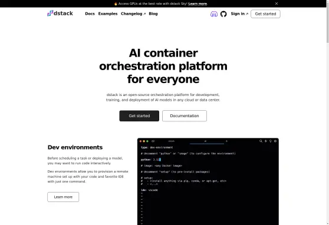329x225 pixels.
Task: Click the outlined Get started button in header
Action: [x=265, y=14]
